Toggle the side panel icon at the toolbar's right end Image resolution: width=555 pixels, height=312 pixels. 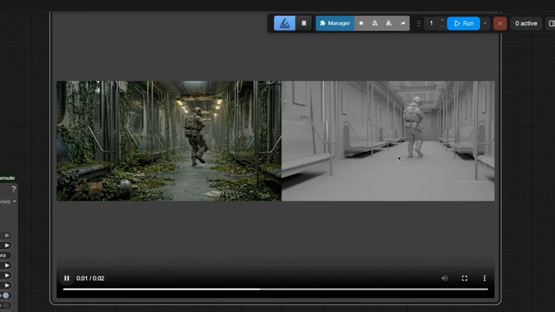tap(551, 23)
